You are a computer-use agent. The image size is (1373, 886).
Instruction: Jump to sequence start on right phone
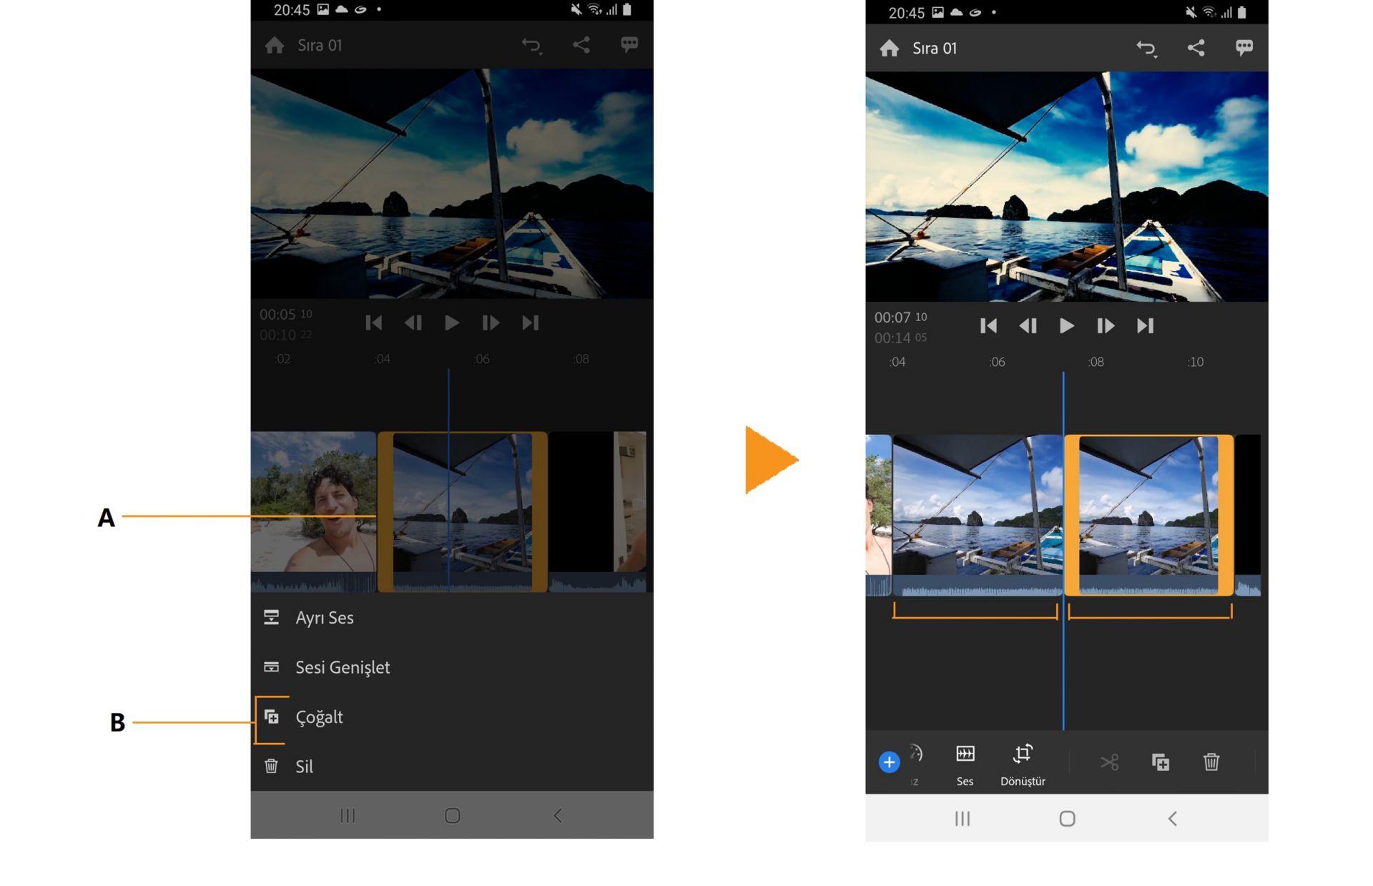pyautogui.click(x=988, y=326)
